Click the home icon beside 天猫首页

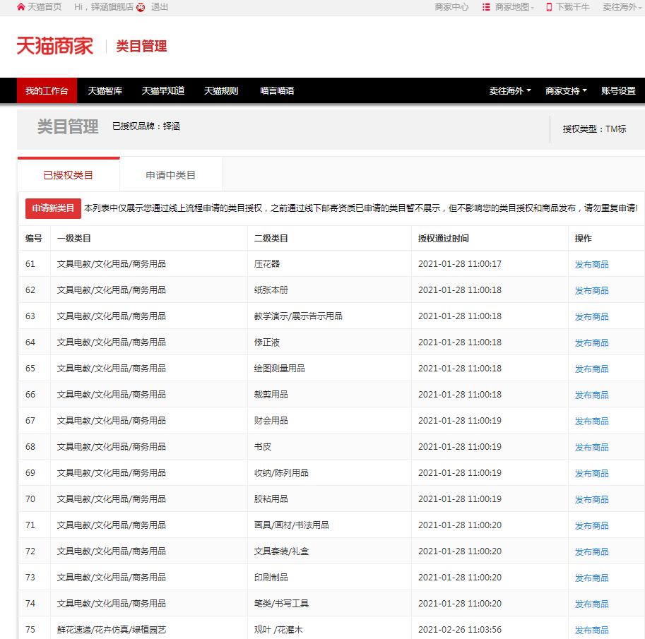[x=20, y=7]
